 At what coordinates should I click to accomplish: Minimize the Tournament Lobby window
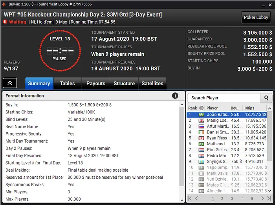[263, 5]
